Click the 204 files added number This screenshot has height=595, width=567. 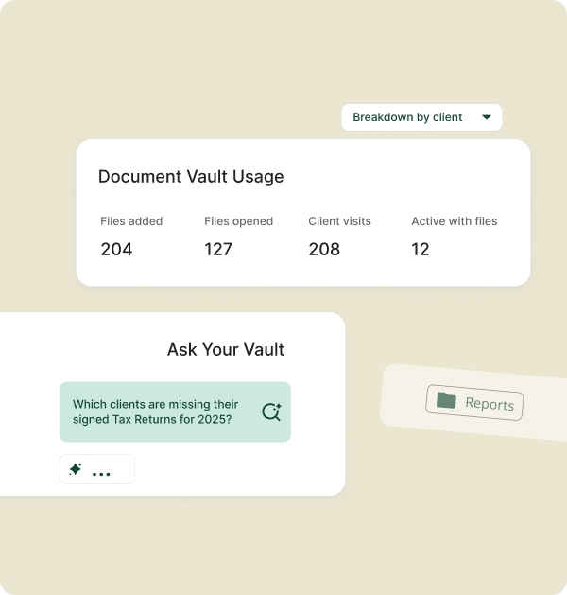click(x=116, y=250)
